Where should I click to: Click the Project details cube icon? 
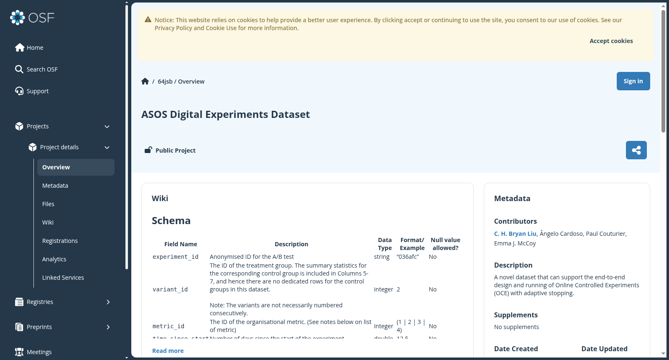(x=33, y=147)
